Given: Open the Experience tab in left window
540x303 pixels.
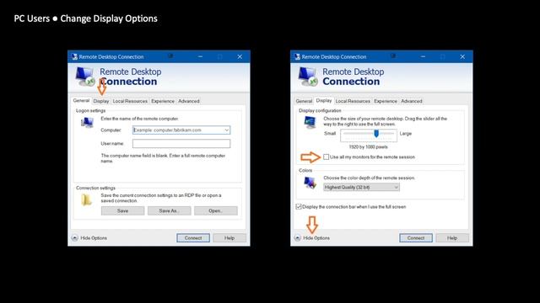Looking at the screenshot, I should (163, 101).
